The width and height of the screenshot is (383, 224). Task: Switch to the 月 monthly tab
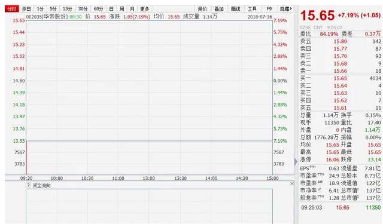click(x=132, y=9)
